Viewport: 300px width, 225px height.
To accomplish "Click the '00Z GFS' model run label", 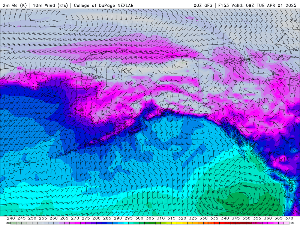I will click(x=203, y=5).
